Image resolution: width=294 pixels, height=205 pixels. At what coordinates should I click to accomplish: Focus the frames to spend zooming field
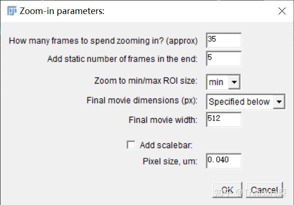223,40
